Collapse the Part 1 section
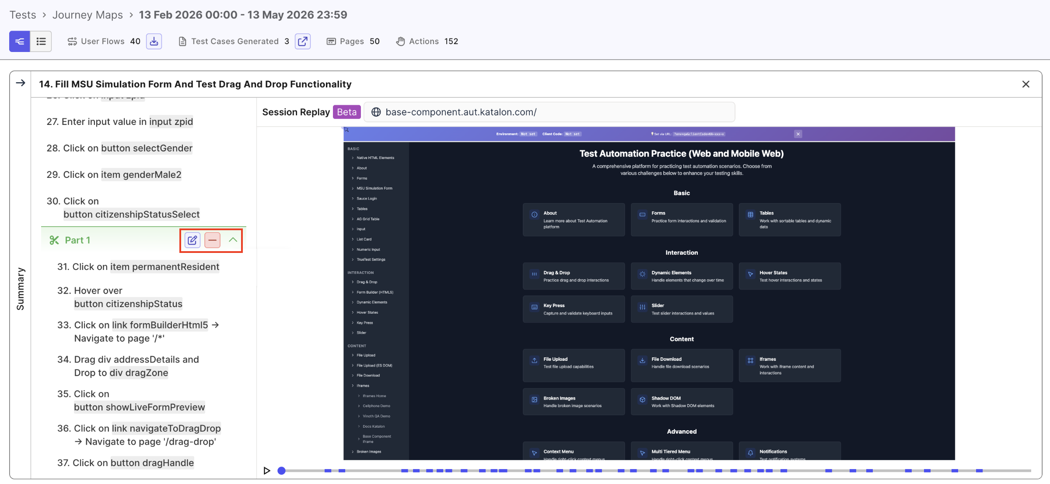The width and height of the screenshot is (1050, 484). coord(233,240)
